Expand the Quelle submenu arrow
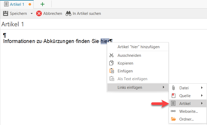This screenshot has width=207, height=125. [x=202, y=96]
